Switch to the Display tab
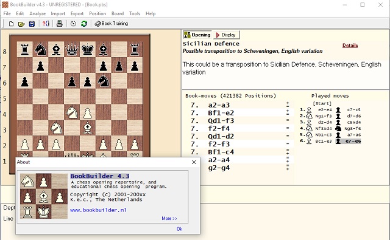Viewport: 390px width, 240px height. [226, 35]
